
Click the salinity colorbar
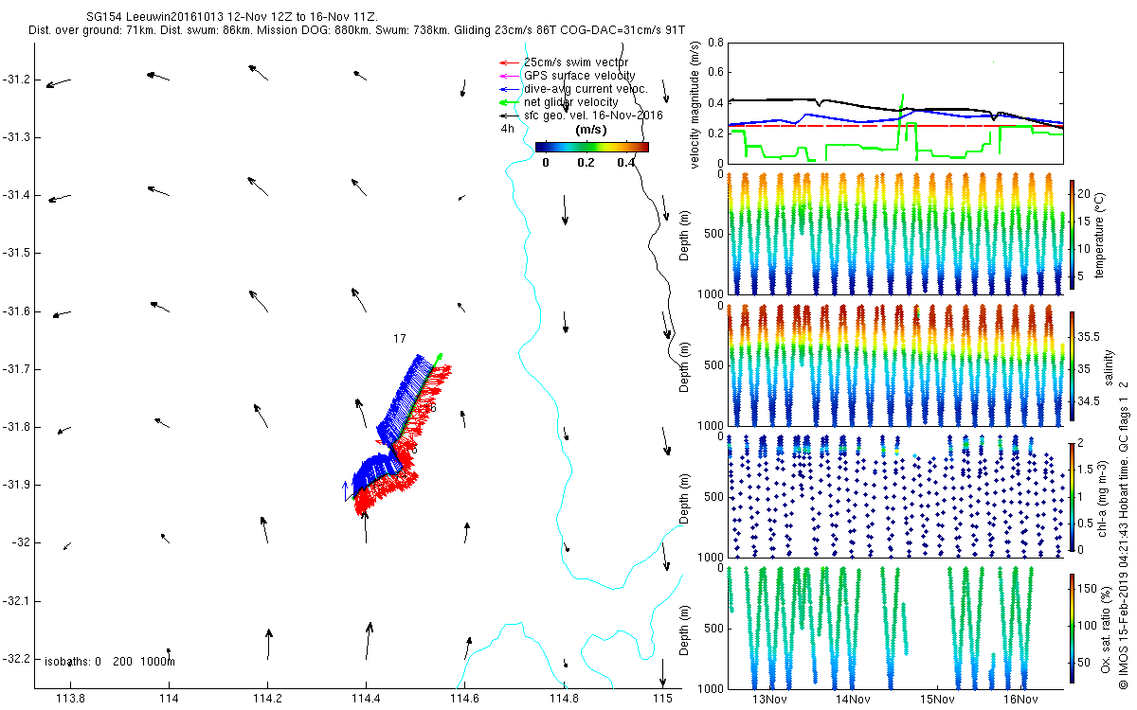tap(1072, 364)
